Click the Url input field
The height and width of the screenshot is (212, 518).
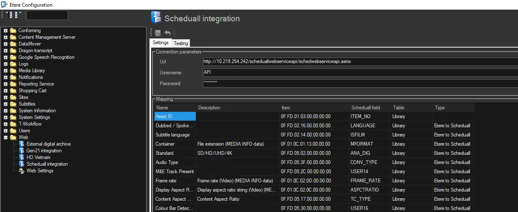[x=359, y=62]
